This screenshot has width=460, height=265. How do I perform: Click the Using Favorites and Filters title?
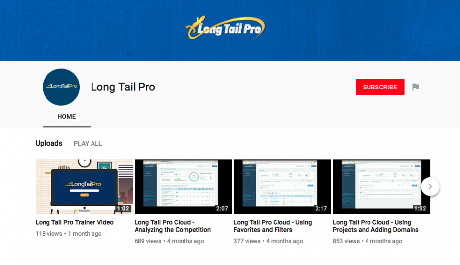[x=273, y=226]
